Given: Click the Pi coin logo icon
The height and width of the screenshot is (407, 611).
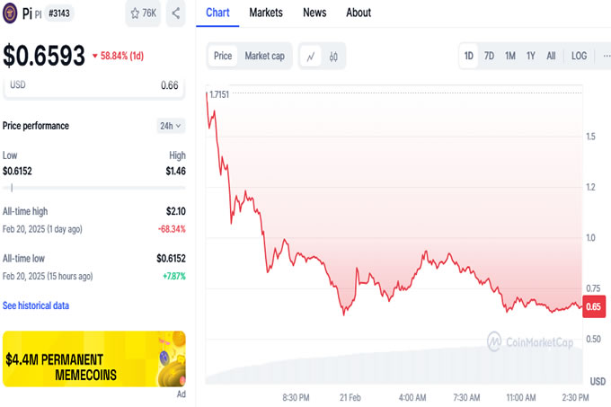Looking at the screenshot, I should tap(11, 13).
